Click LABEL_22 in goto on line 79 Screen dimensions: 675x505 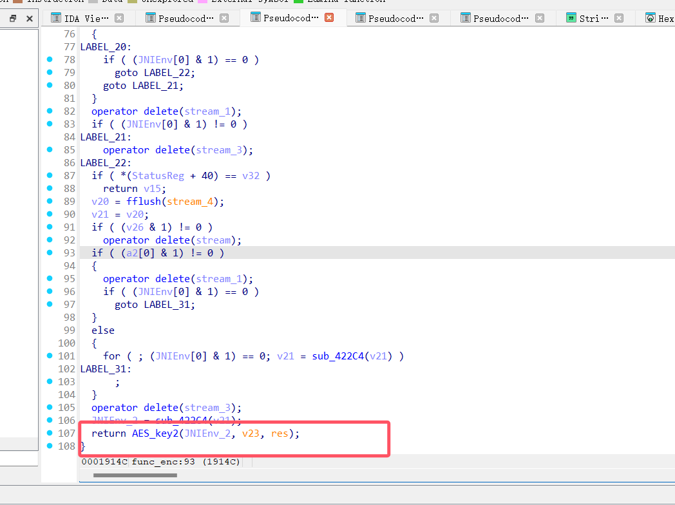pos(167,73)
